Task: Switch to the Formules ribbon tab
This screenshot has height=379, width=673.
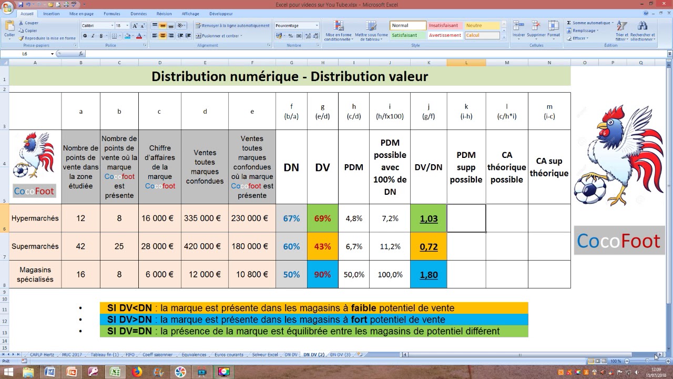Action: pos(112,14)
